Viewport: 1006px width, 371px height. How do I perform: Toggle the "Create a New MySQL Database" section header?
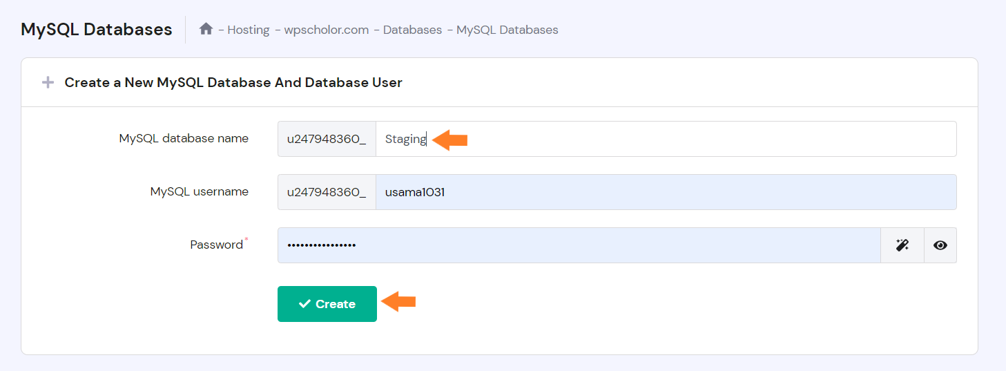(233, 82)
